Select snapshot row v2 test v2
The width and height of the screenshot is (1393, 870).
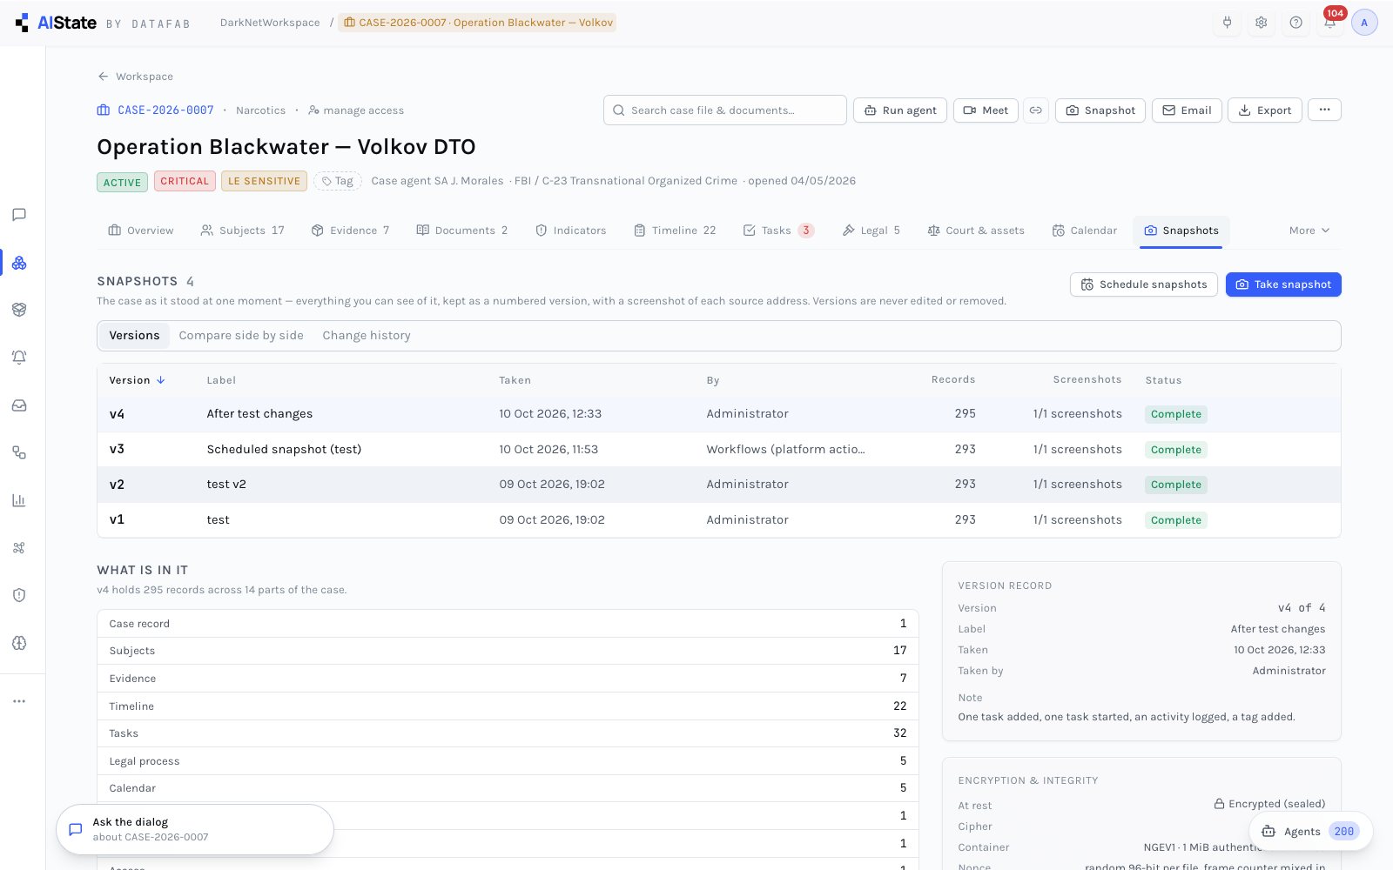pyautogui.click(x=718, y=485)
